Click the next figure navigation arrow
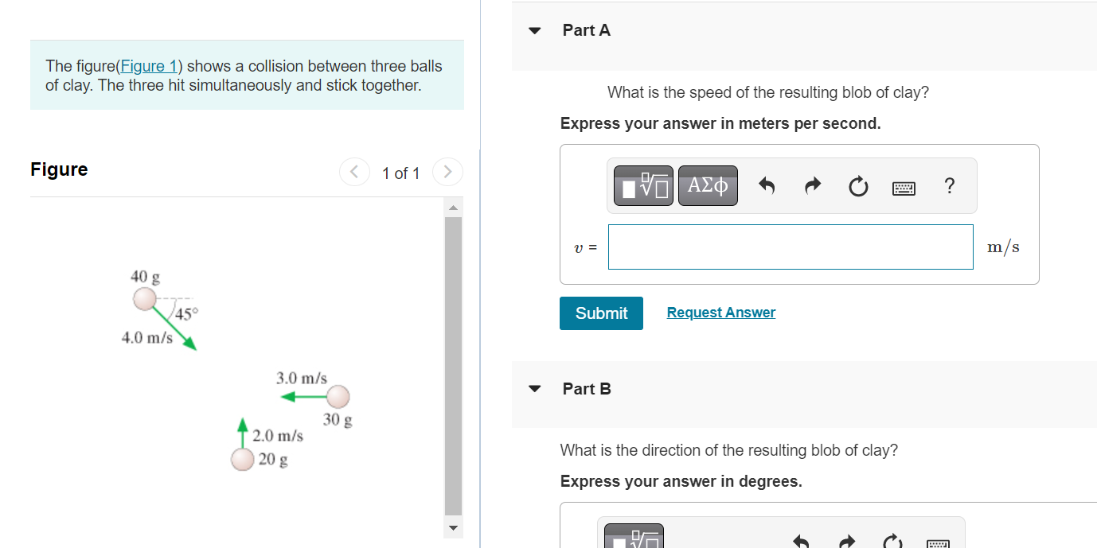This screenshot has height=548, width=1097. [x=447, y=172]
